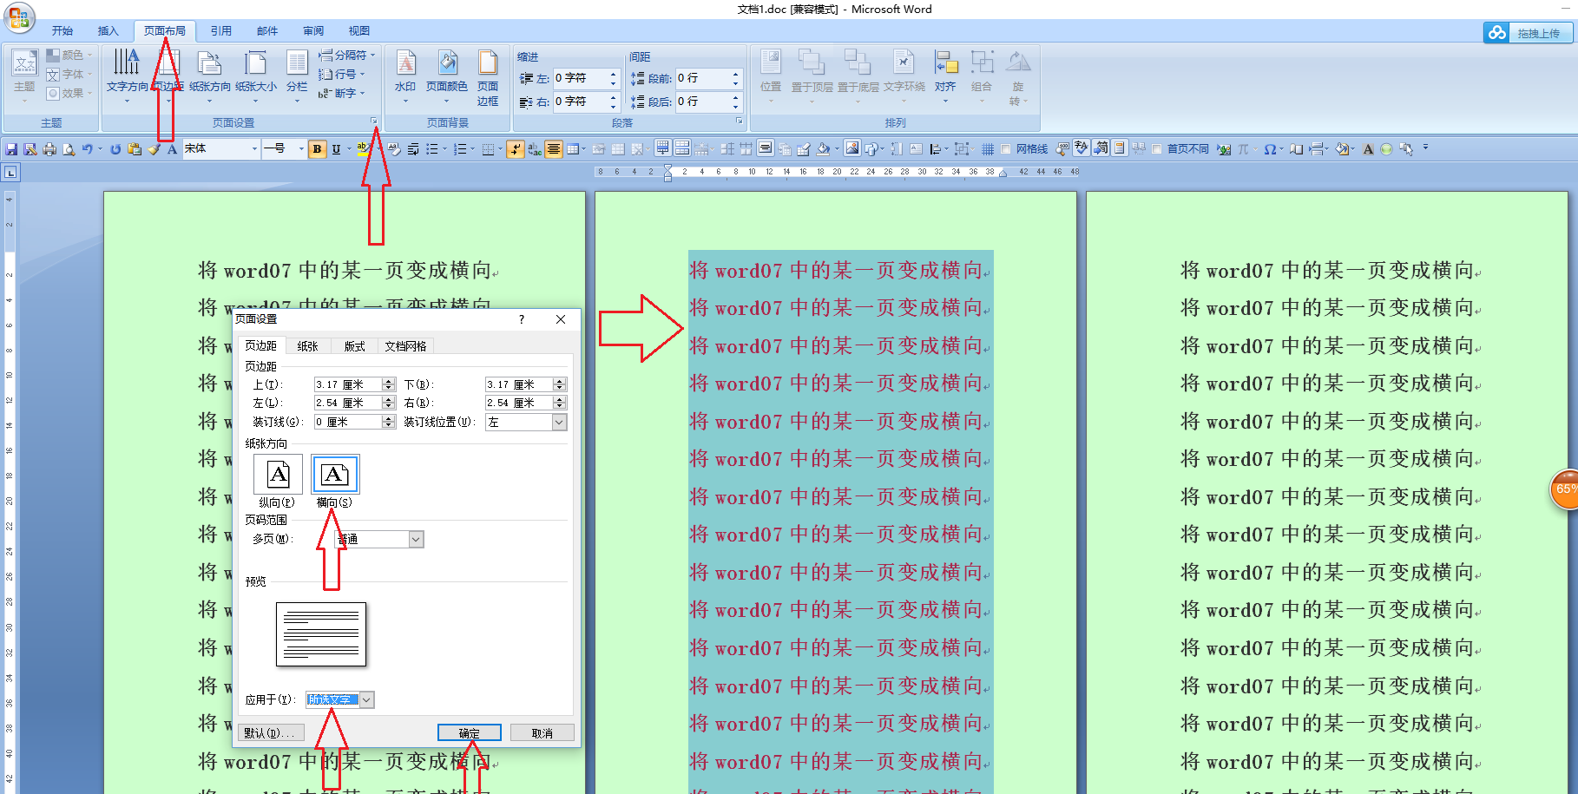Click the insert table icon in toolbar

tap(573, 149)
